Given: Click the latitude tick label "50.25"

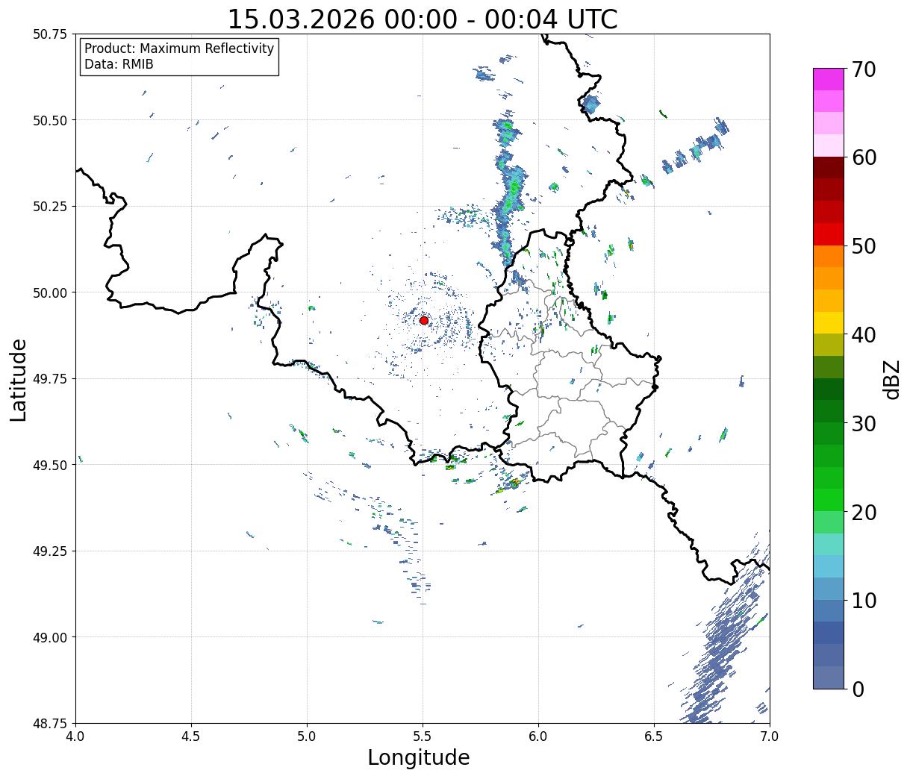Looking at the screenshot, I should tap(50, 207).
